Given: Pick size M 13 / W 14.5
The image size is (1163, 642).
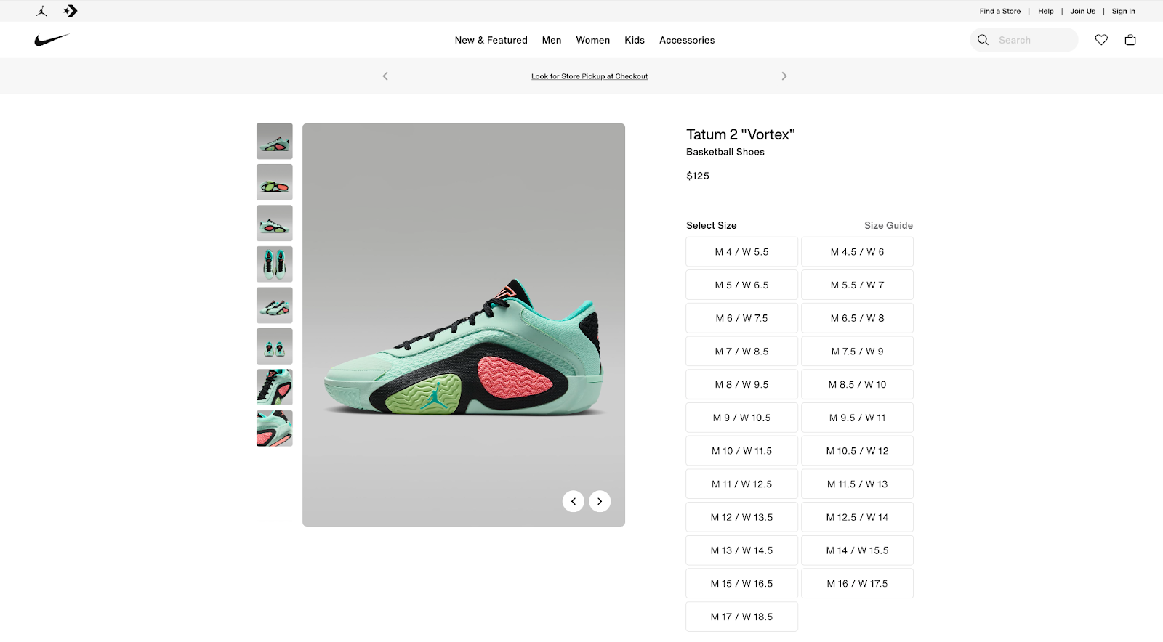Looking at the screenshot, I should tap(741, 550).
